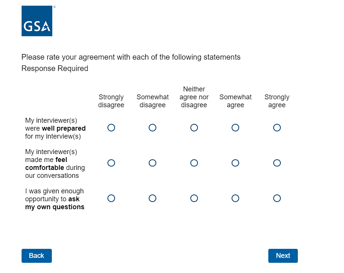Mark Strongly agree for well prepared interviewers
Screen dimensions: 344x273
[277, 128]
